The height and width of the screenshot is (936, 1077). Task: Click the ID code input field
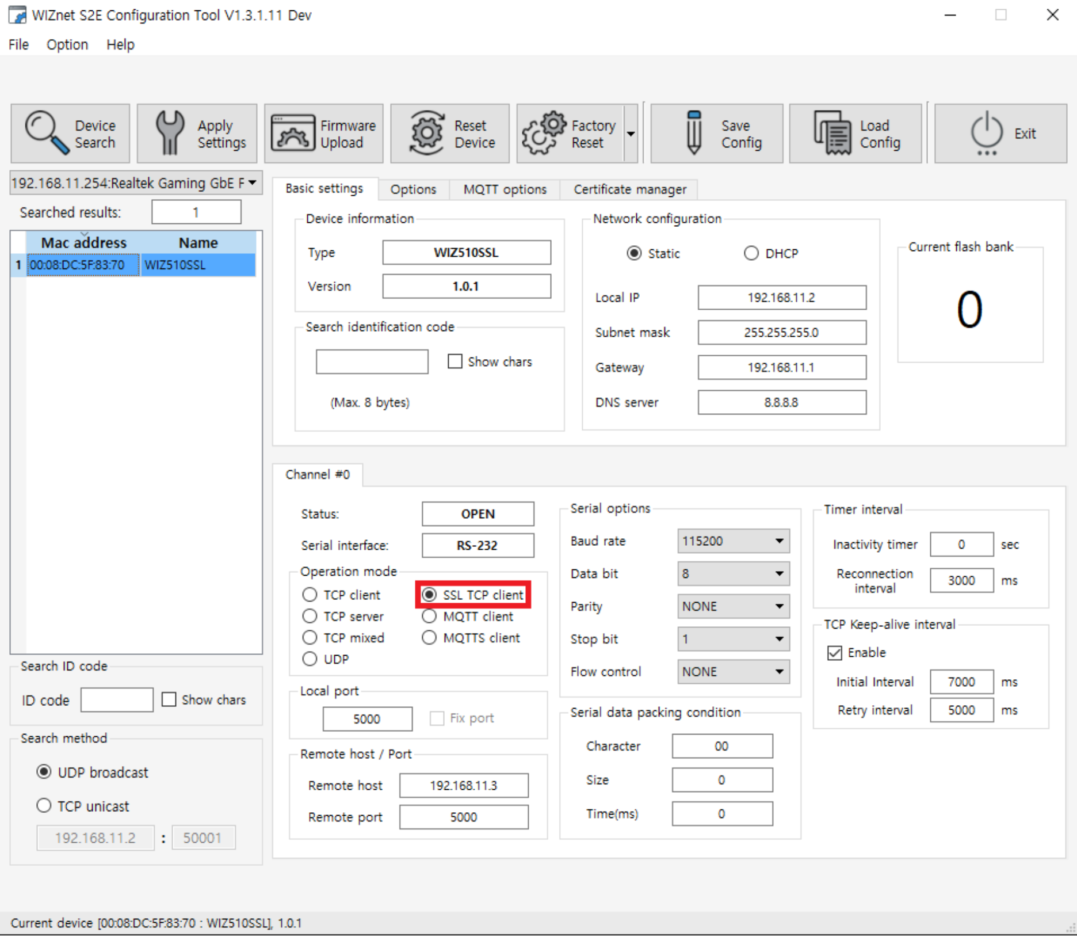pyautogui.click(x=117, y=699)
